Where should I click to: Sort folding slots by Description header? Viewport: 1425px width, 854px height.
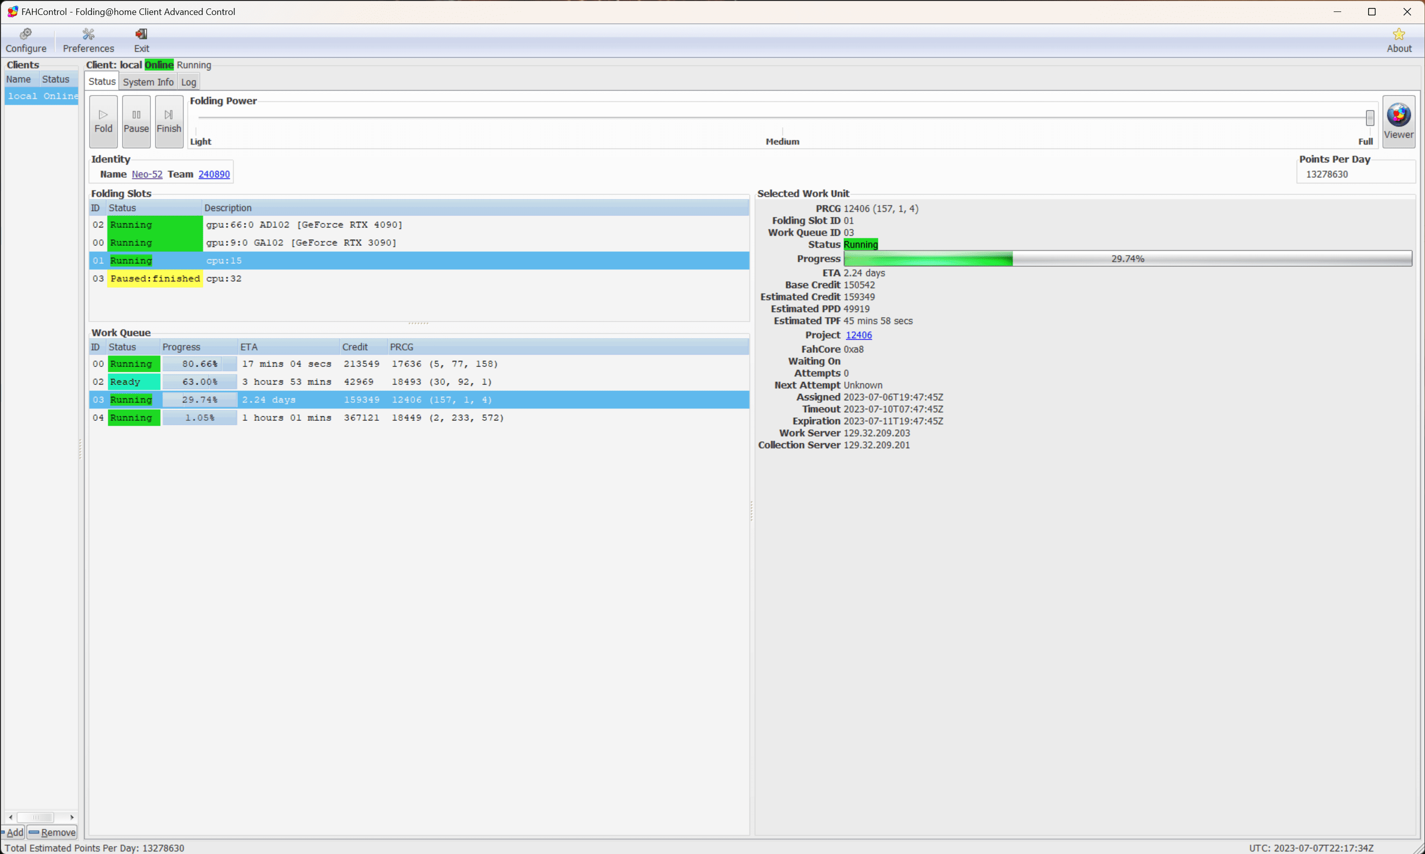(475, 208)
